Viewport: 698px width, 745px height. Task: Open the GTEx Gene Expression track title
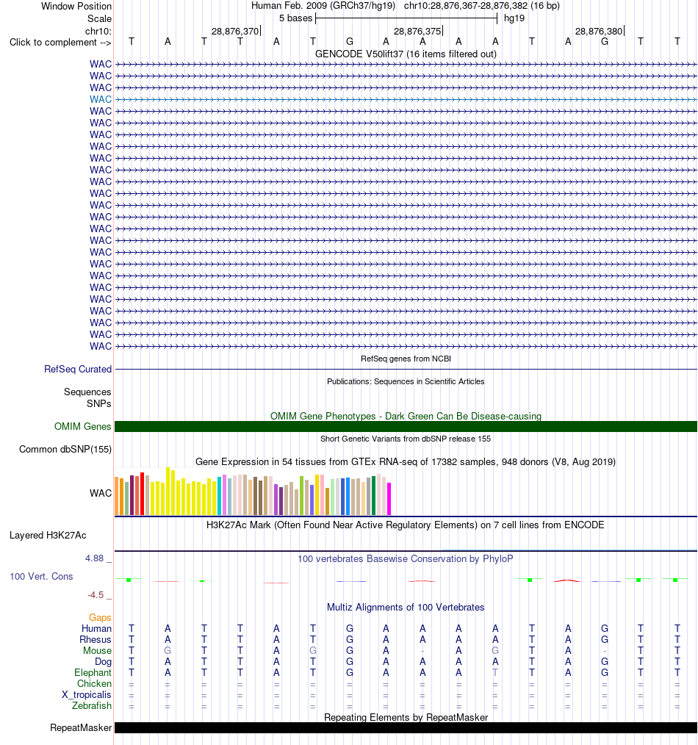[x=406, y=462]
